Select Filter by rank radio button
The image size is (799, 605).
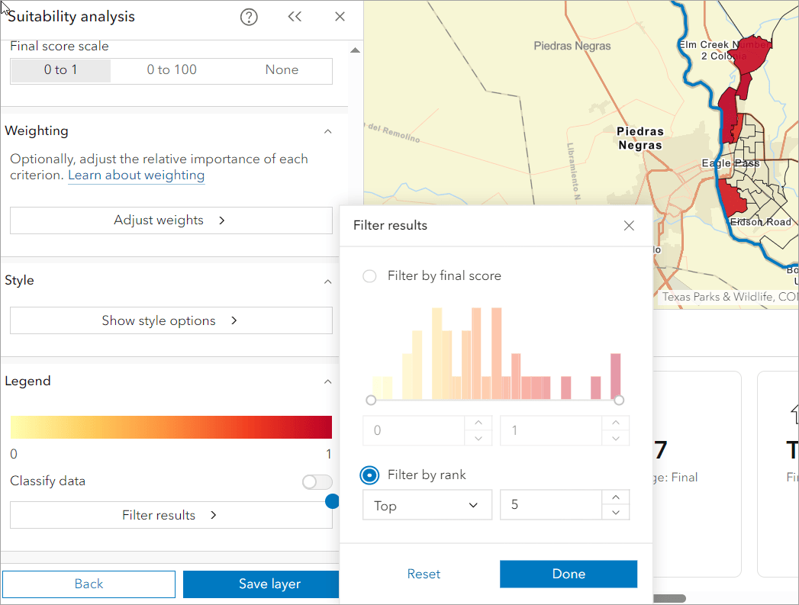coord(369,475)
